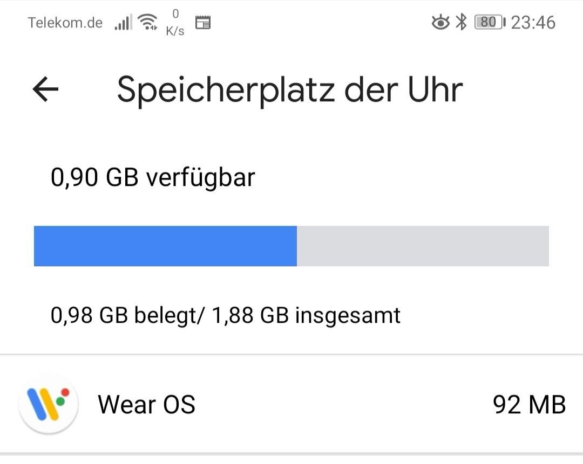Tap the 0,90 GB verfügbar text
The height and width of the screenshot is (464, 583).
[153, 178]
